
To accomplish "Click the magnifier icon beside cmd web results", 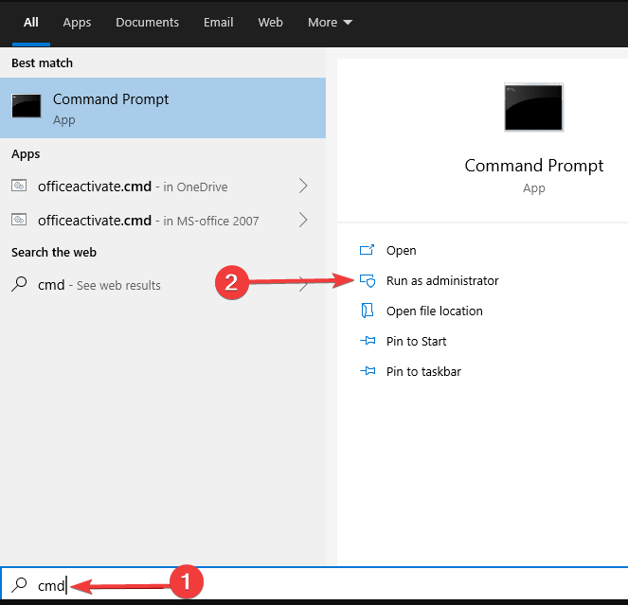I will tap(19, 284).
